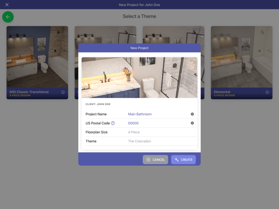Click the bathroom preview image in dialog
The image size is (279, 209).
click(139, 77)
